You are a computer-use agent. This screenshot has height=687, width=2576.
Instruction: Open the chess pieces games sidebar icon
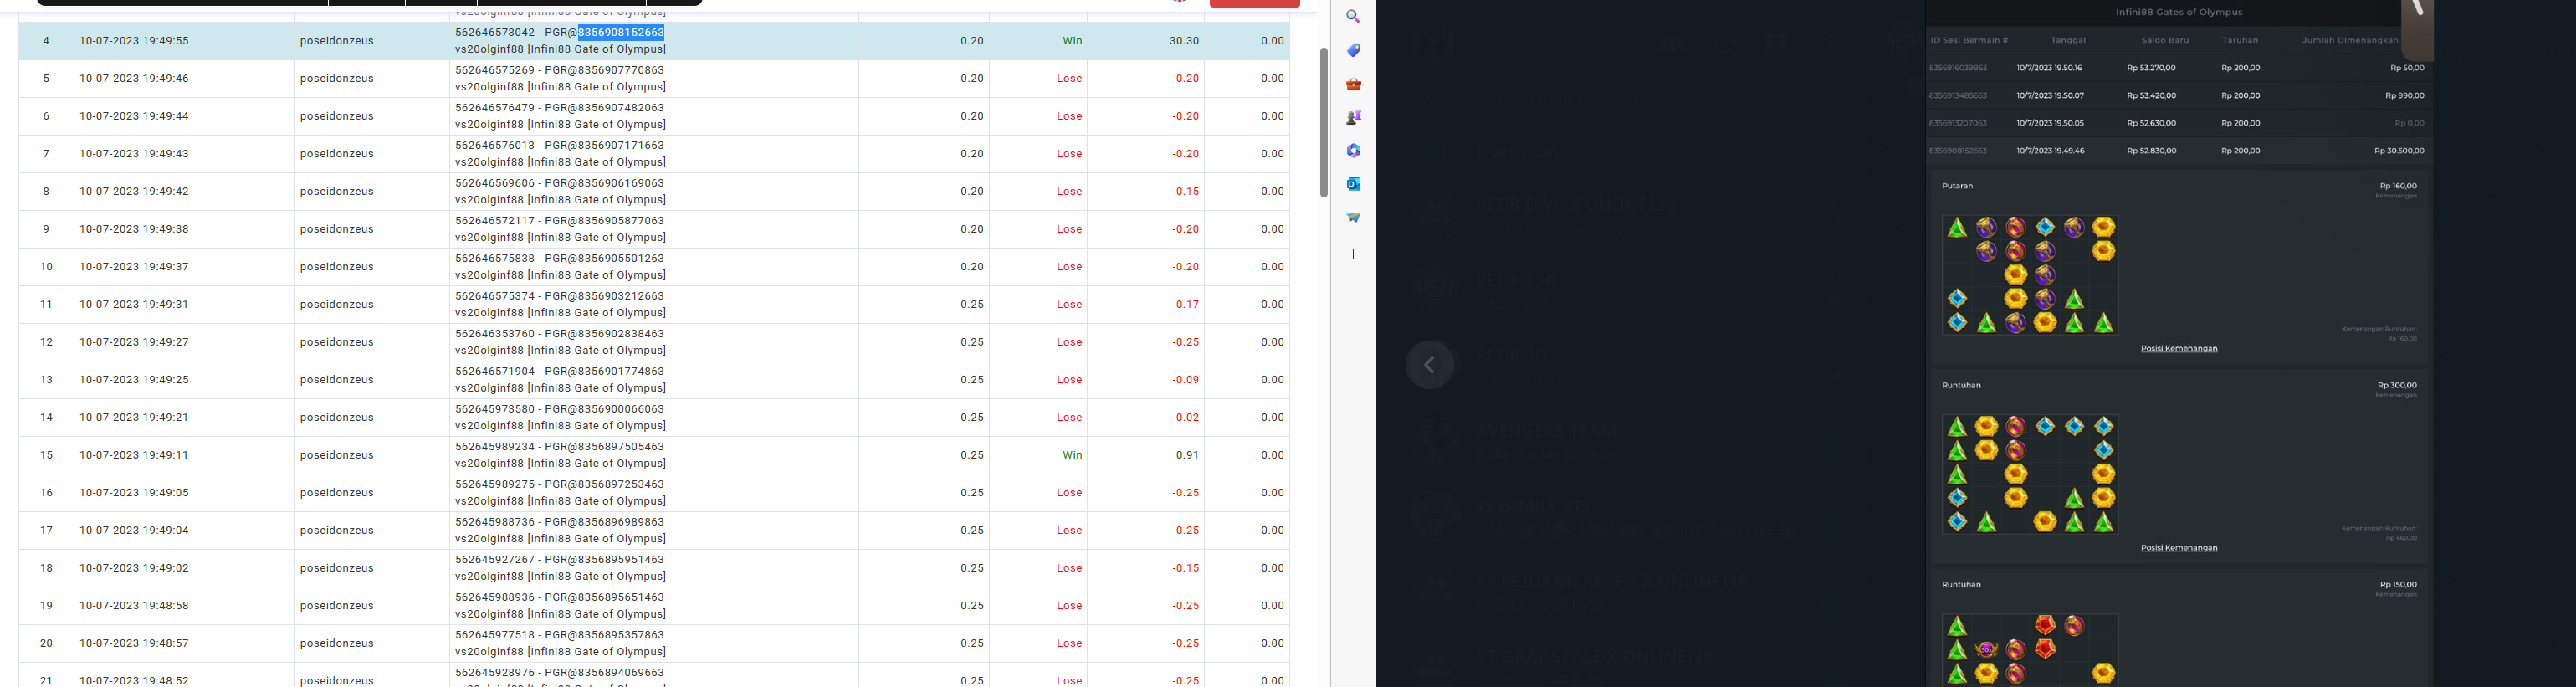tap(1353, 117)
